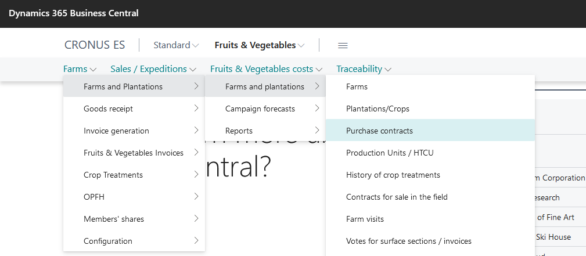
Task: Click the chevron next to Goods receipt
Action: pos(196,109)
